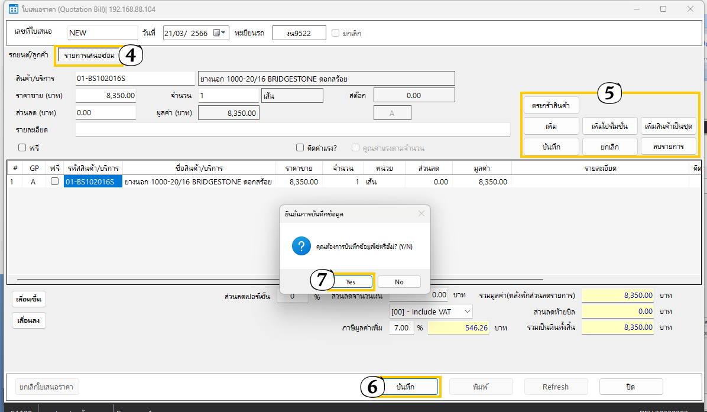Tick the ฟรี checkbox under รายละเอียด
Viewport: 707px width, 412px height.
coord(22,148)
